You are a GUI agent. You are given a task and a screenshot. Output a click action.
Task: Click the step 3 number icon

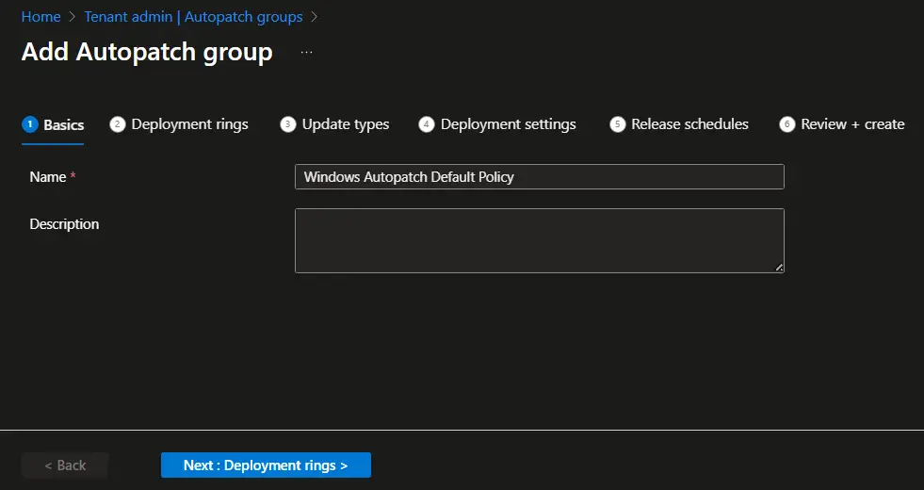[288, 124]
